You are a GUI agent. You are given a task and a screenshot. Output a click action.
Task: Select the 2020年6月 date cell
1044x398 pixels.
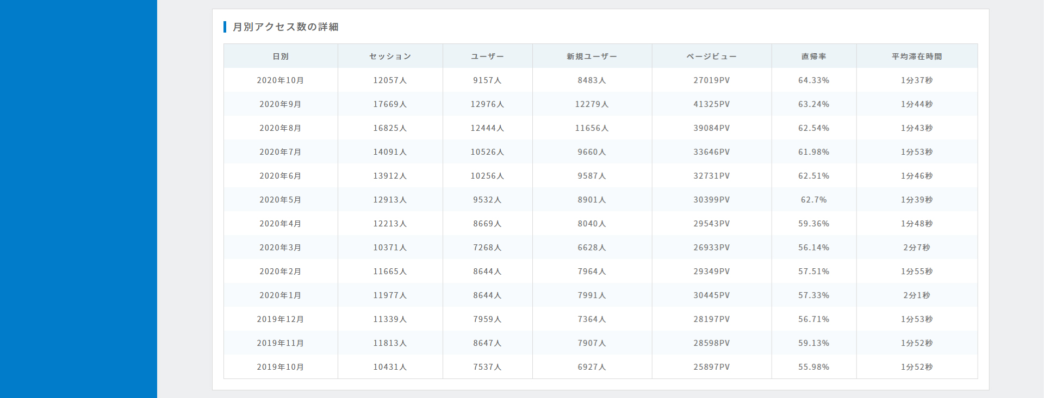coord(281,176)
